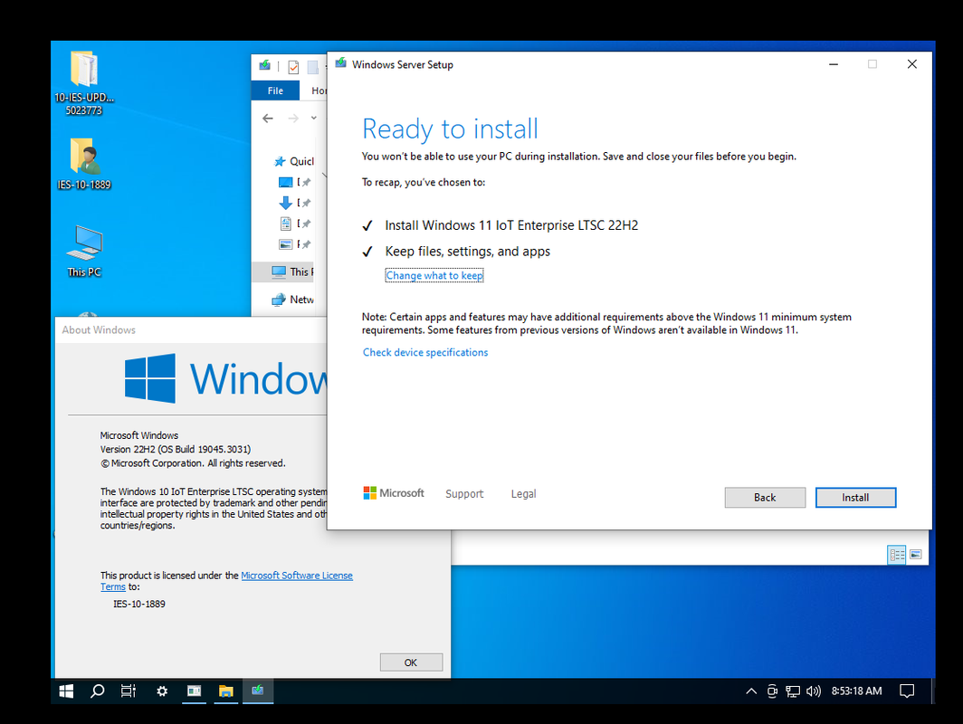Open the File tab in File Explorer
The image size is (963, 724).
click(275, 90)
